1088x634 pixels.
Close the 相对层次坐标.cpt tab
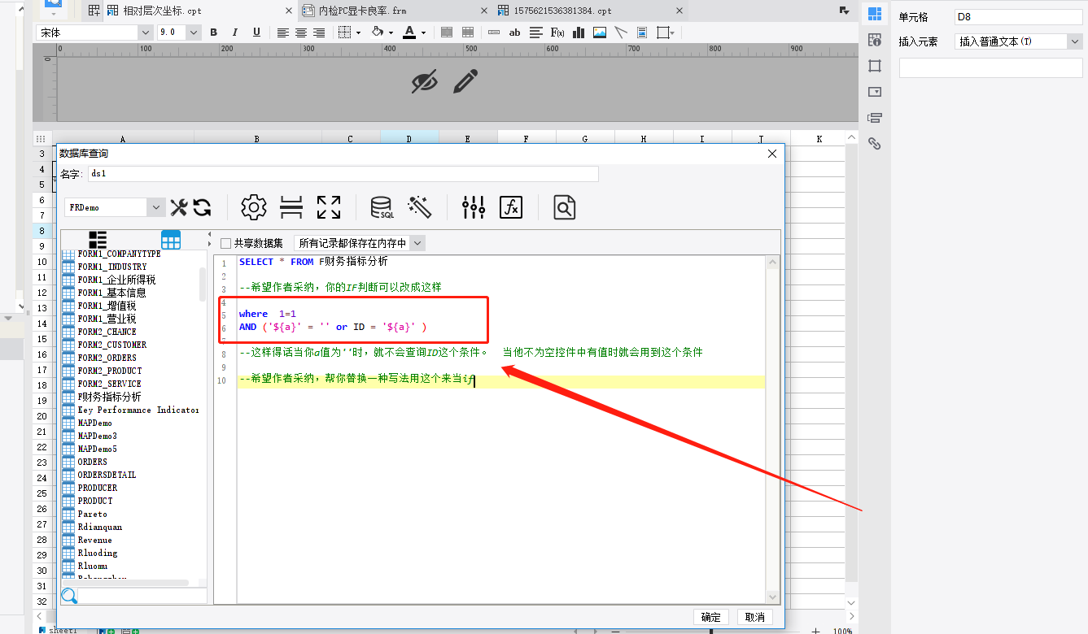click(288, 11)
